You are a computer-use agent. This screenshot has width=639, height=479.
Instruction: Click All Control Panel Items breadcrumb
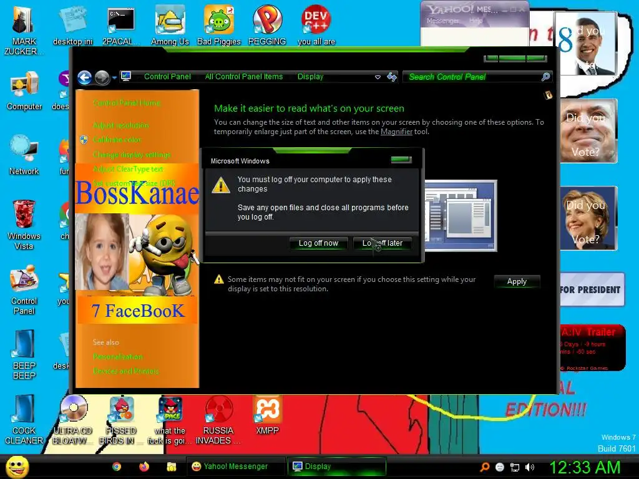[244, 77]
